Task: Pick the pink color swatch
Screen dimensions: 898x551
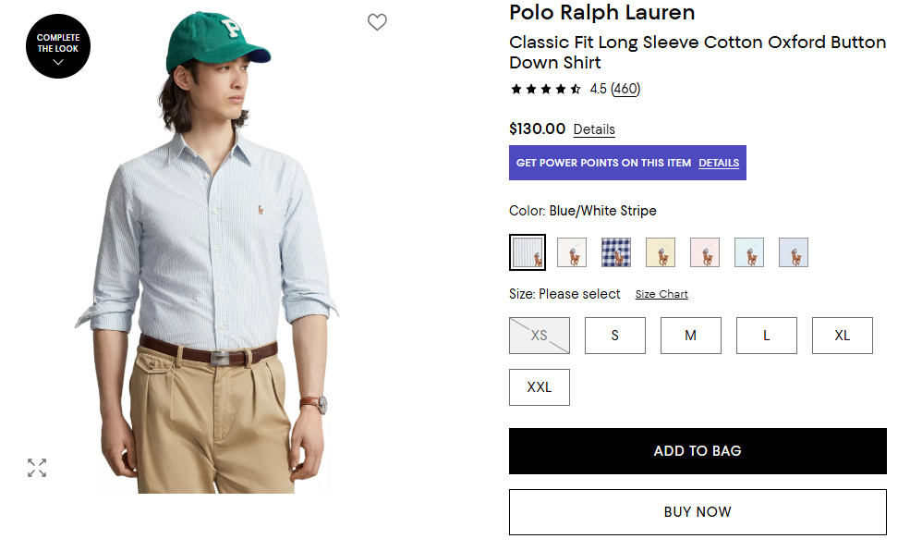Action: 705,252
